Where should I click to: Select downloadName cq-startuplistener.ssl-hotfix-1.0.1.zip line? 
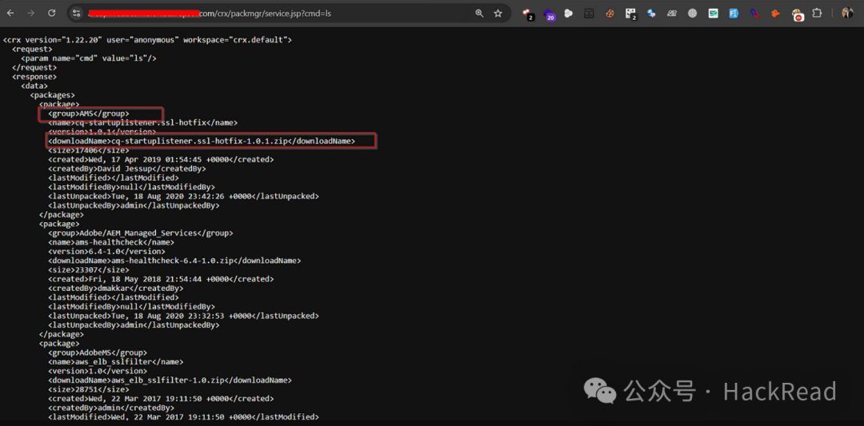202,141
